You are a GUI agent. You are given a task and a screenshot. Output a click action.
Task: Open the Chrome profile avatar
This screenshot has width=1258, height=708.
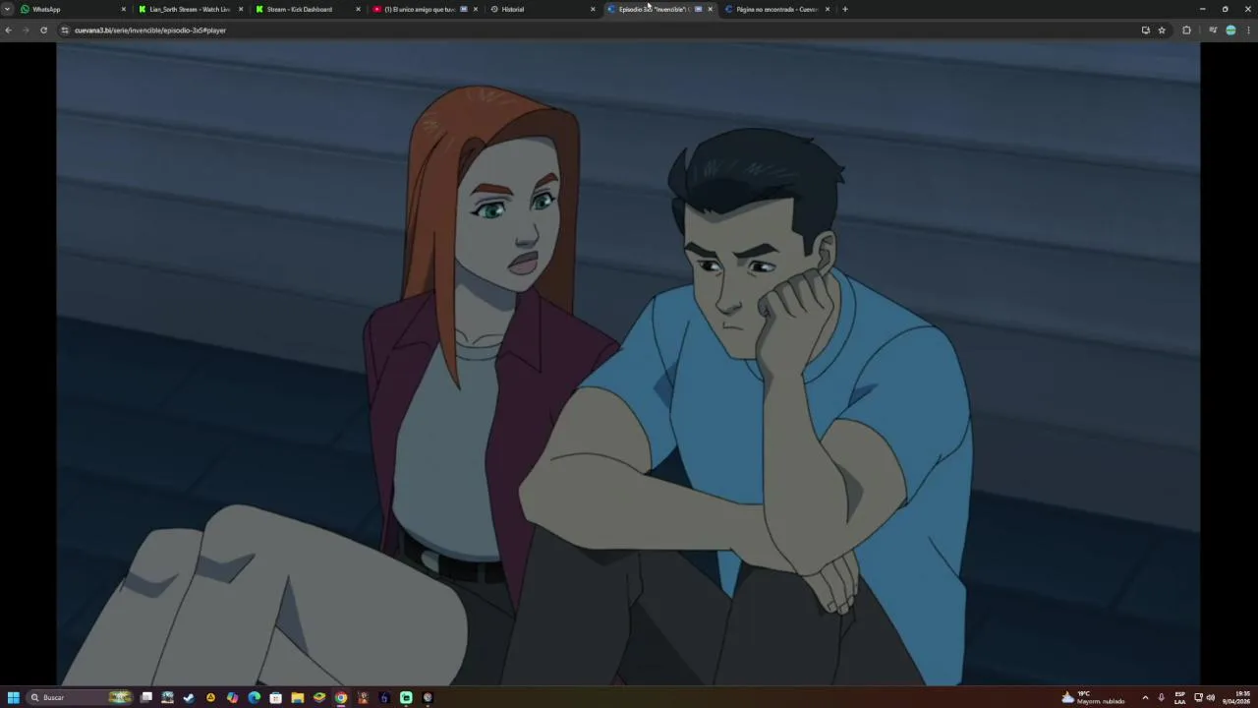(1230, 29)
